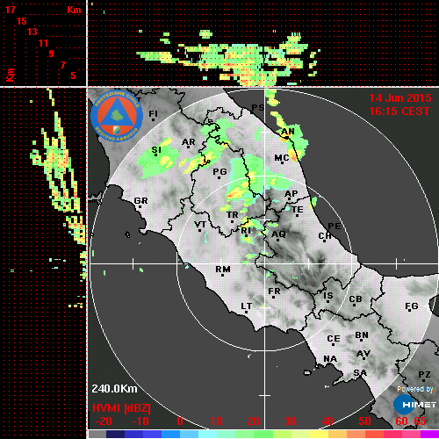Click the dark blue -20 dBZ swatch
Screen dimensions: 439x439
pos(116,434)
